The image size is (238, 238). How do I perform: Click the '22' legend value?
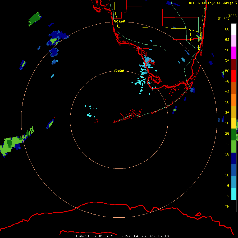(x=227, y=144)
